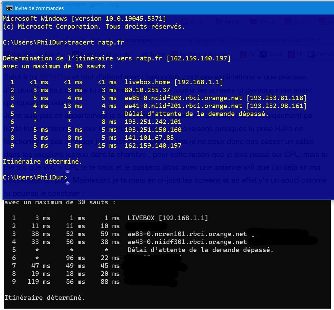Click the '13 ms' value in hop 4

click(x=73, y=106)
